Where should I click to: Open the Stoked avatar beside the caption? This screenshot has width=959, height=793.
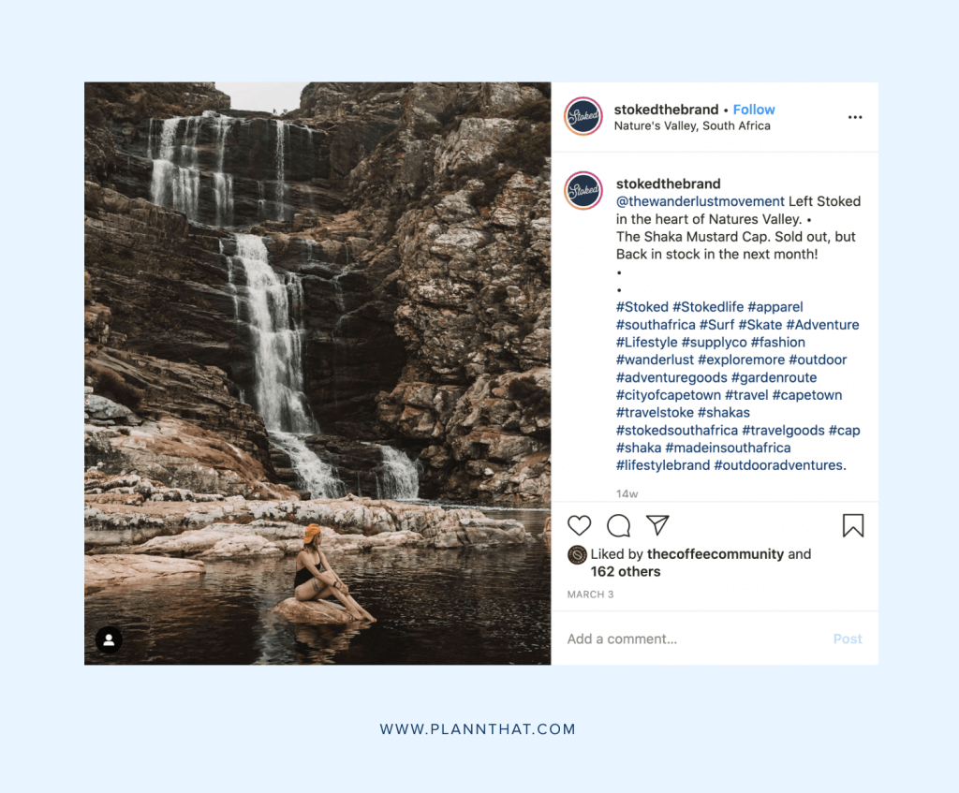click(x=583, y=190)
